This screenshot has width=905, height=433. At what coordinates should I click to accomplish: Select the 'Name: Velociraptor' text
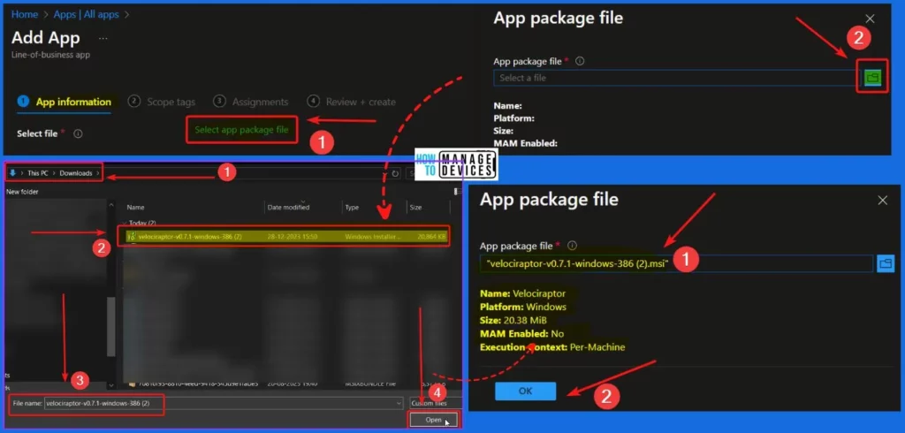[522, 293]
